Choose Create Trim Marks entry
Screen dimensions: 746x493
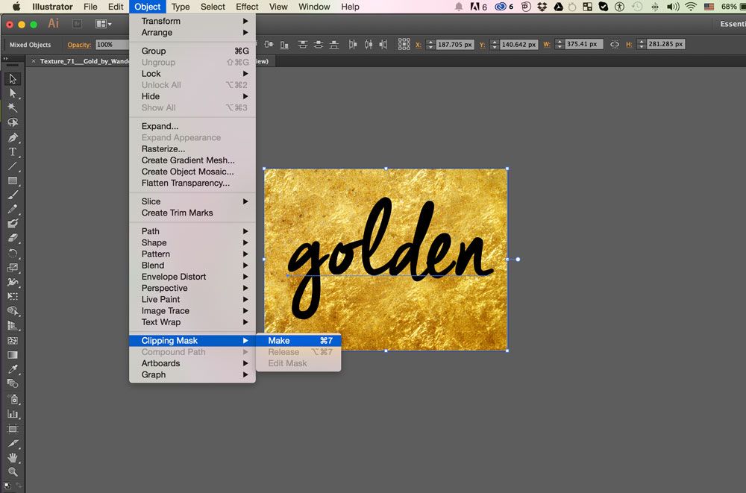tap(192, 213)
